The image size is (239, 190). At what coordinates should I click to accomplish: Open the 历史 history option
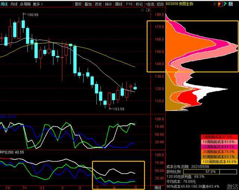(98, 4)
